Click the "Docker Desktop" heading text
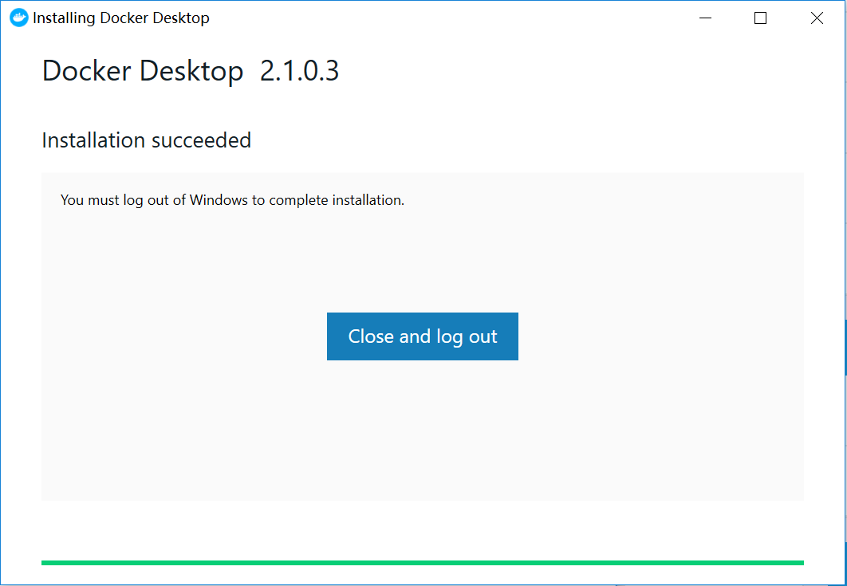 142,71
